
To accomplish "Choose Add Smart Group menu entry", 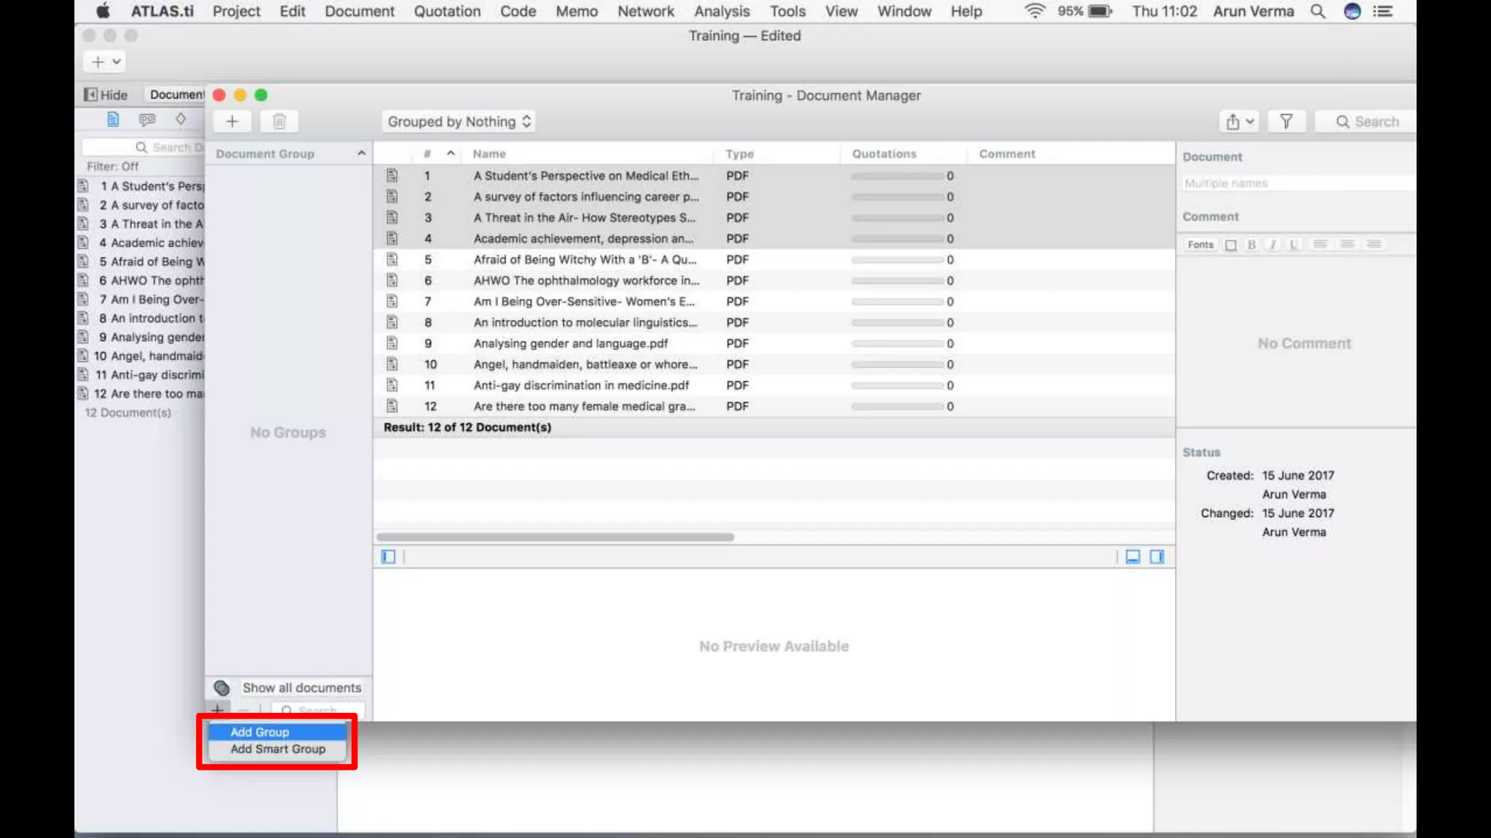I will pyautogui.click(x=277, y=749).
